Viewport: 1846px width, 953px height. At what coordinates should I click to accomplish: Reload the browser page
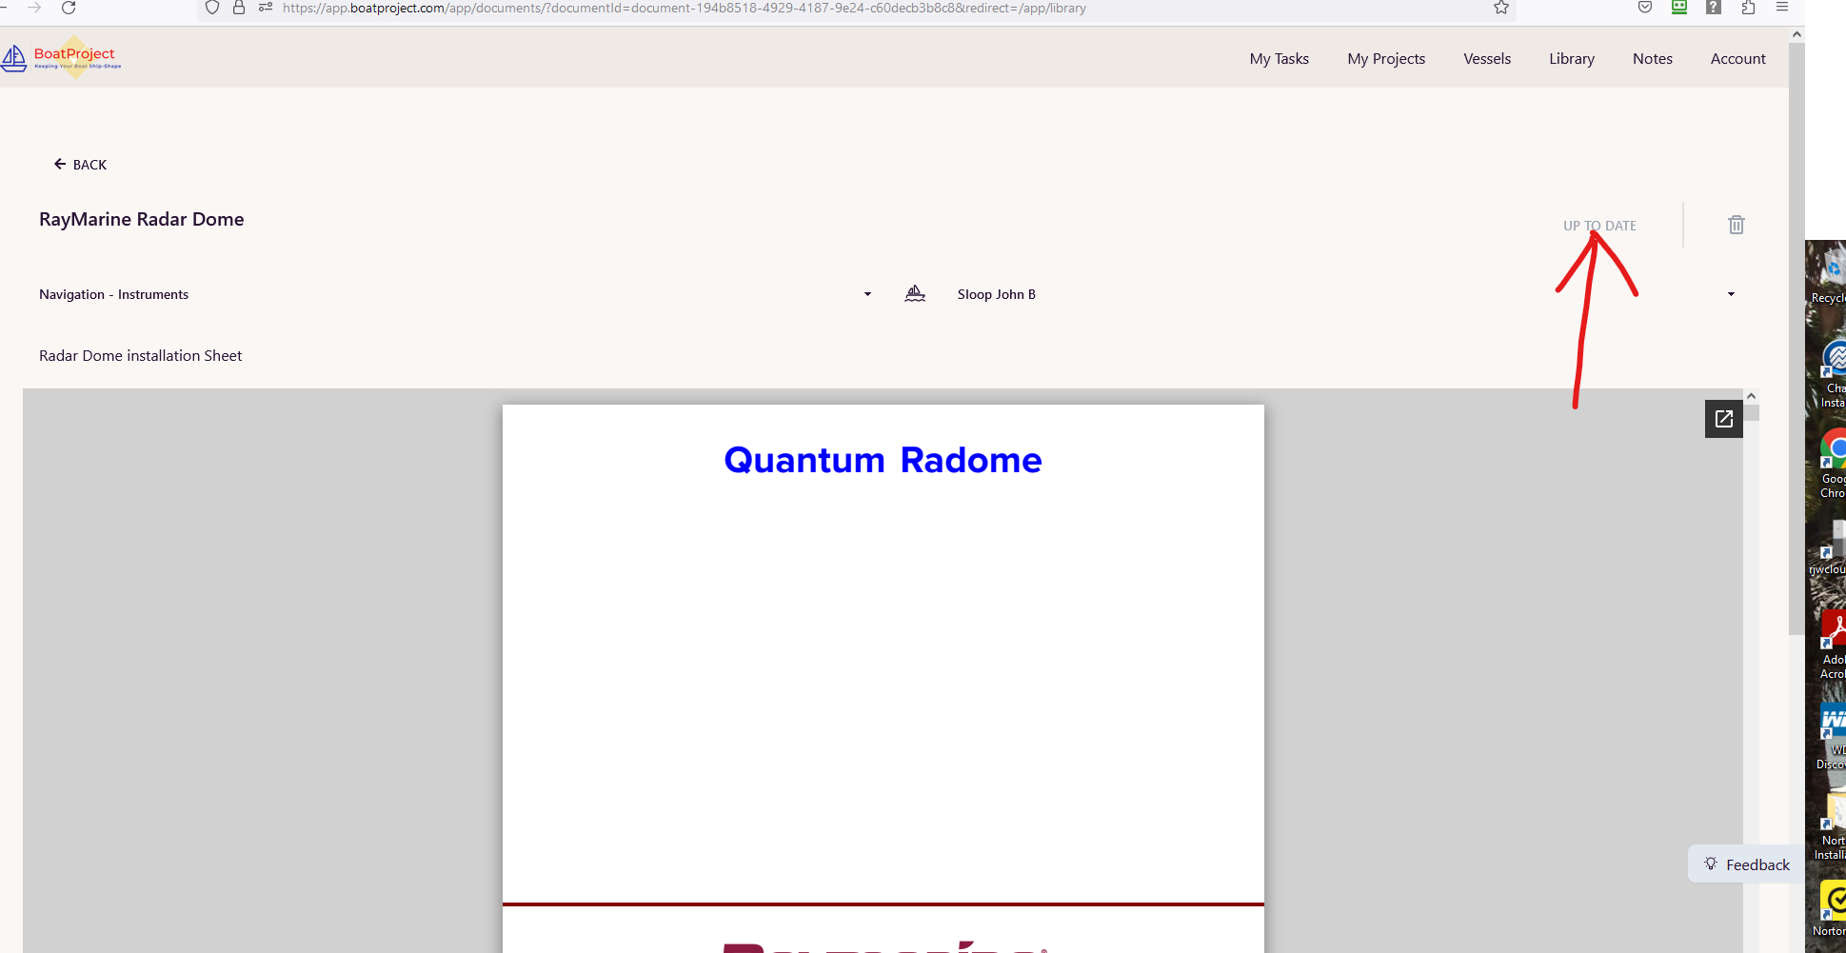click(x=69, y=8)
